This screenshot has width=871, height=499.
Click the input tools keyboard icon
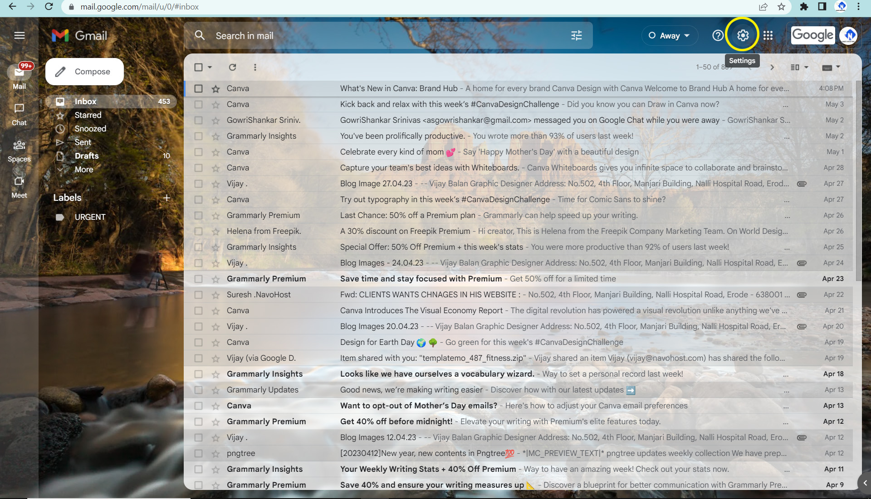tap(827, 68)
